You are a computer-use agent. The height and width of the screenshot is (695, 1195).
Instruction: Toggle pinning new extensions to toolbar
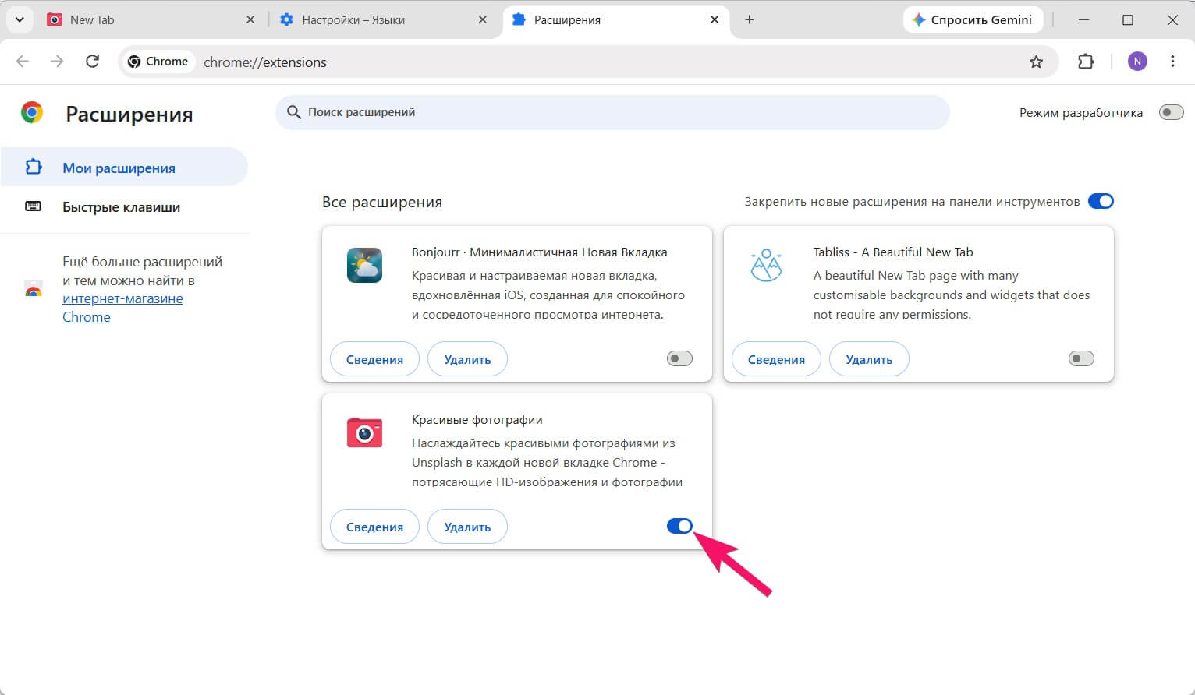point(1101,202)
